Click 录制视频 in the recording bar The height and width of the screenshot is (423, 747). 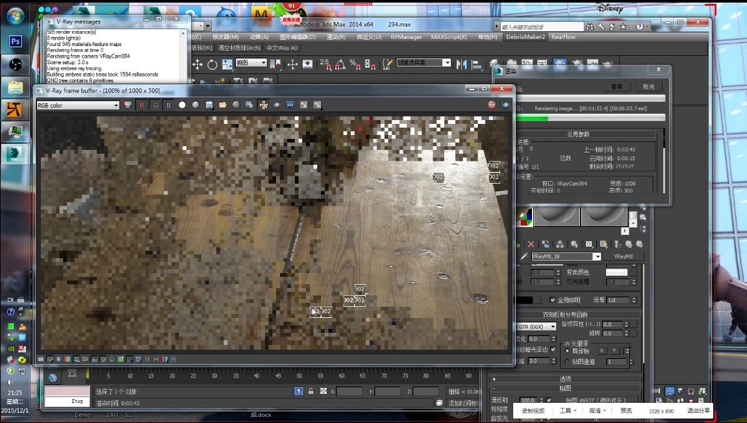pyautogui.click(x=533, y=411)
